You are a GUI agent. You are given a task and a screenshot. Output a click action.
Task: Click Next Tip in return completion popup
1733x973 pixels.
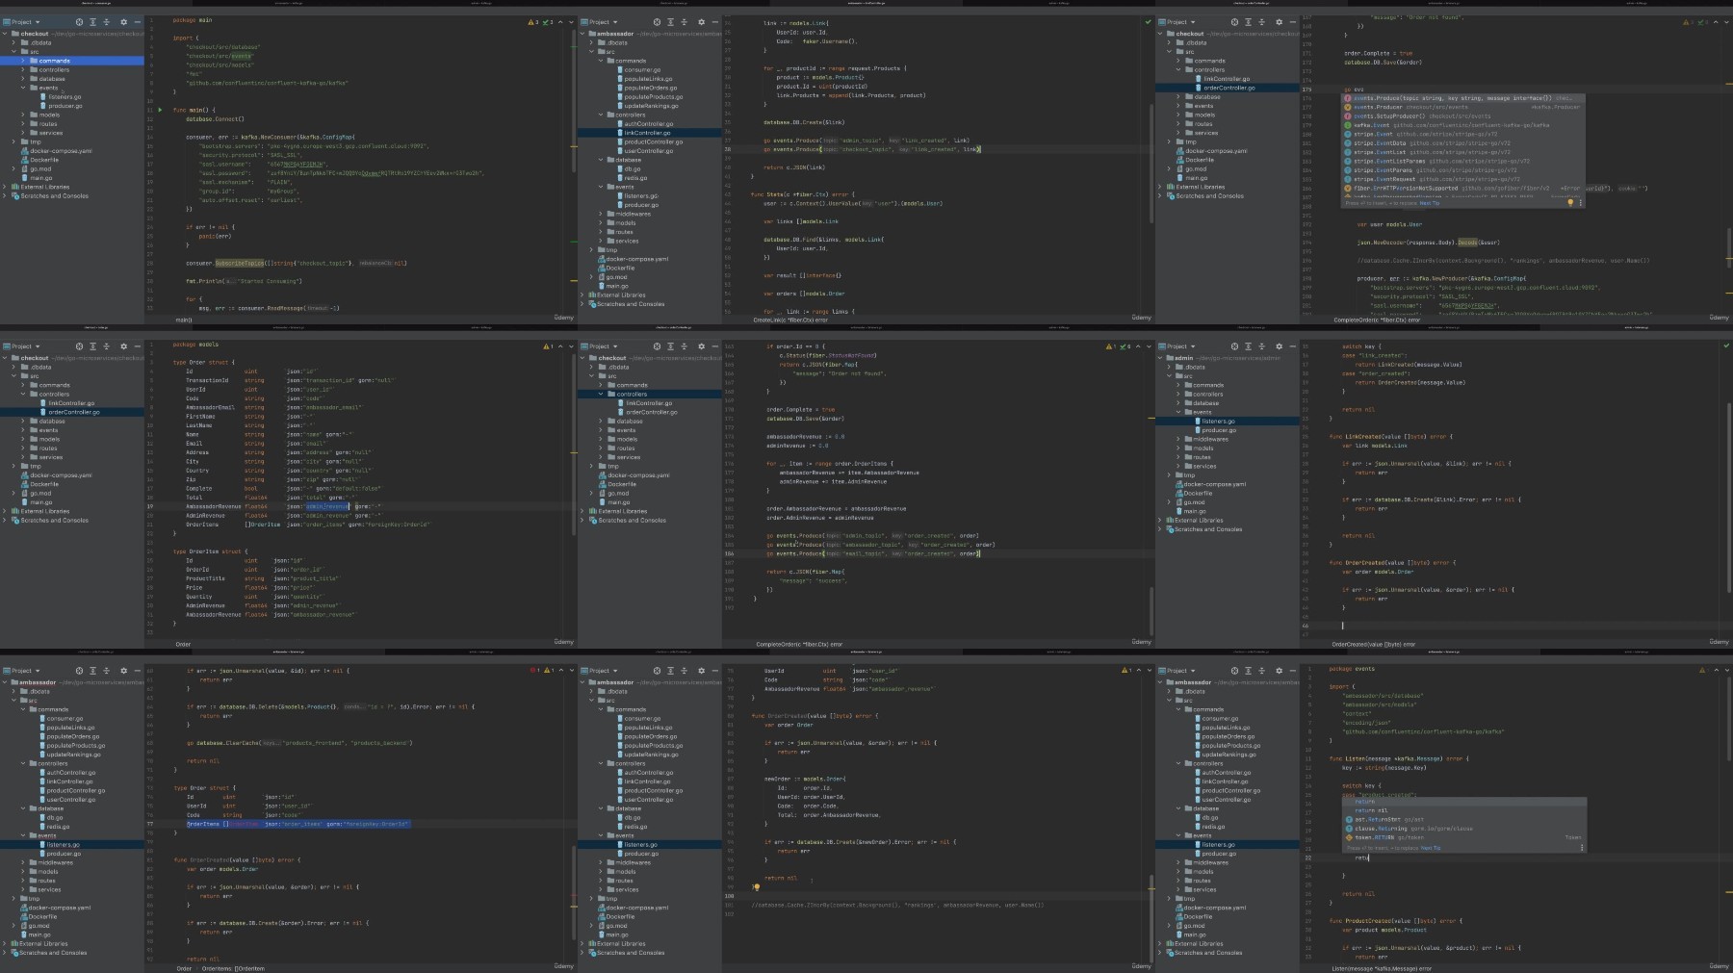point(1430,848)
